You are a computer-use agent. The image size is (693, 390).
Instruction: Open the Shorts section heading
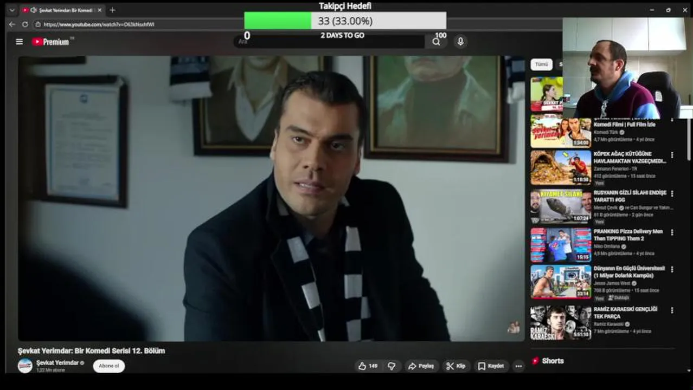click(553, 361)
